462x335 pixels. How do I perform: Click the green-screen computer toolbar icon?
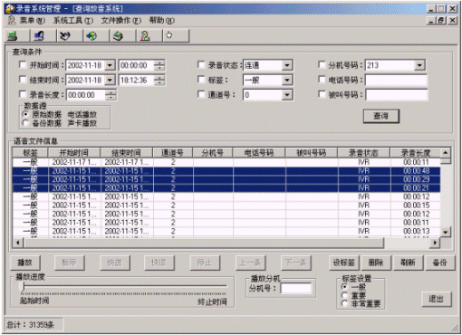[x=13, y=36]
